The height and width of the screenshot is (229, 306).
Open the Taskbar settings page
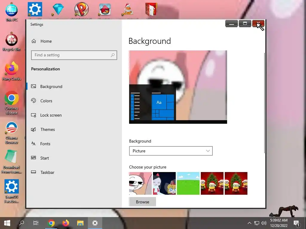click(x=74, y=172)
